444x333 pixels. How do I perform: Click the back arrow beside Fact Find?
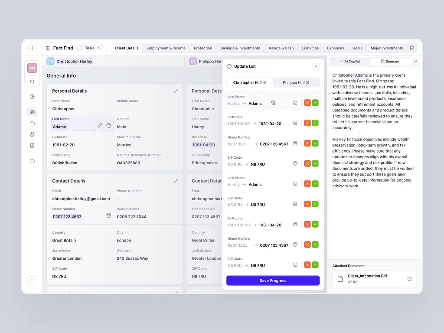(32, 48)
